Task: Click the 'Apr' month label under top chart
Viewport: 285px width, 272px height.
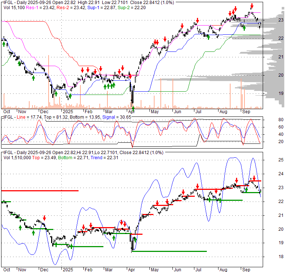Action: [132, 112]
